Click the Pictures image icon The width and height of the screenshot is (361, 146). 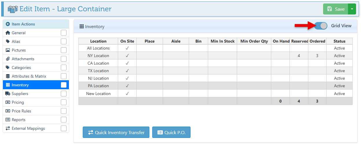8,50
